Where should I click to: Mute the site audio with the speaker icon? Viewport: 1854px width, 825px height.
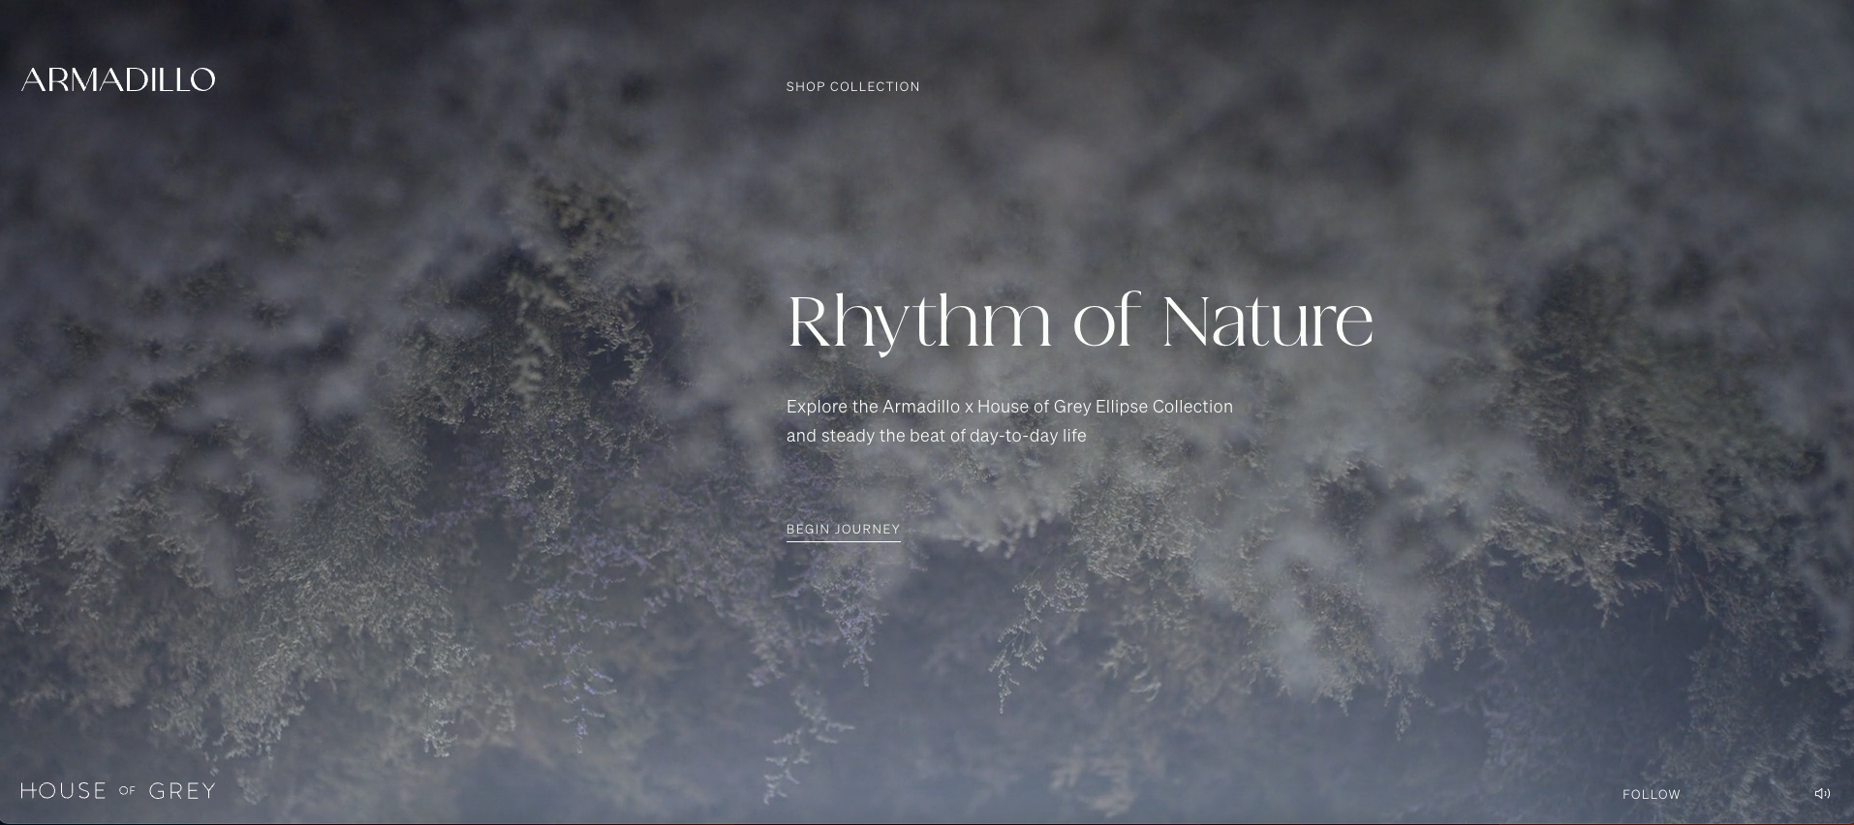[1821, 794]
